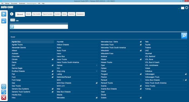Click the truck icon on Ford row
The height and width of the screenshot is (102, 189).
[x=53, y=77]
